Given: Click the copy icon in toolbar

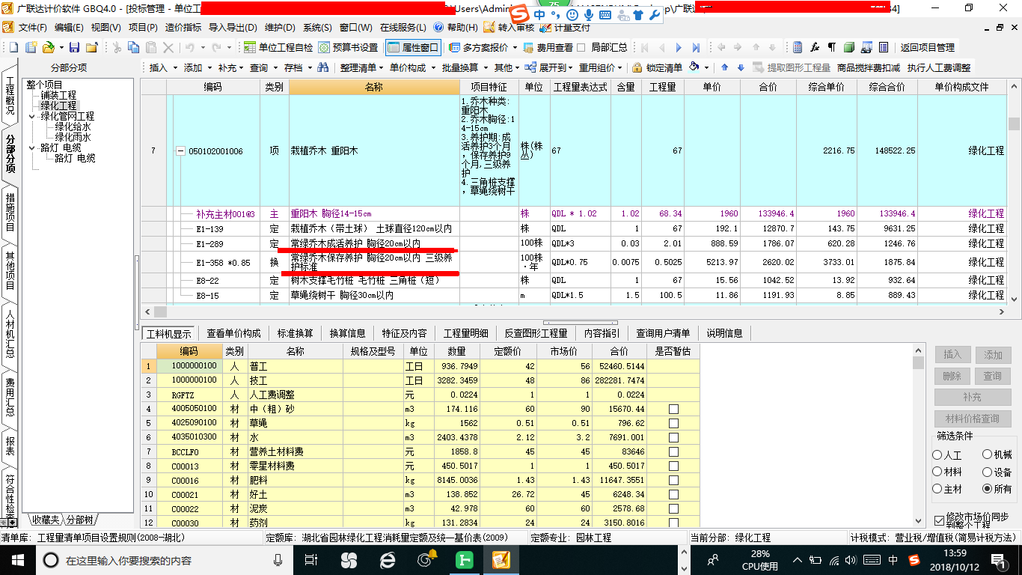Looking at the screenshot, I should pos(134,47).
